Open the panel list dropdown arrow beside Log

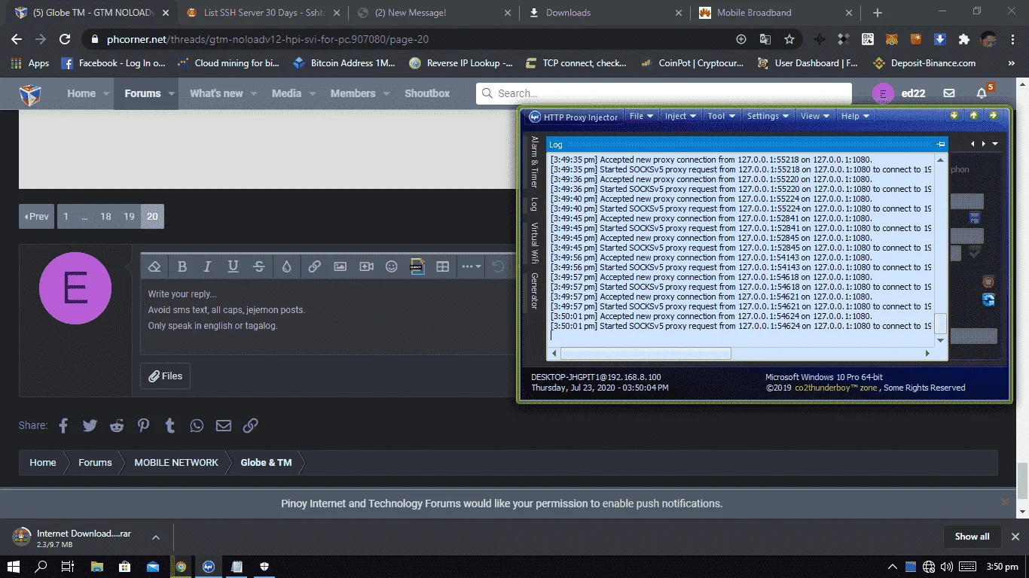pyautogui.click(x=995, y=144)
